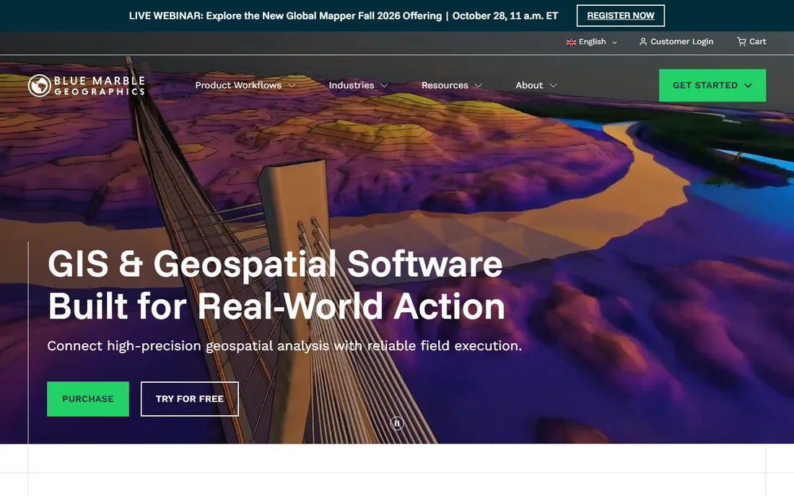The width and height of the screenshot is (794, 496).
Task: Click the Blue Marble Geographics wordmark
Action: pyautogui.click(x=100, y=86)
